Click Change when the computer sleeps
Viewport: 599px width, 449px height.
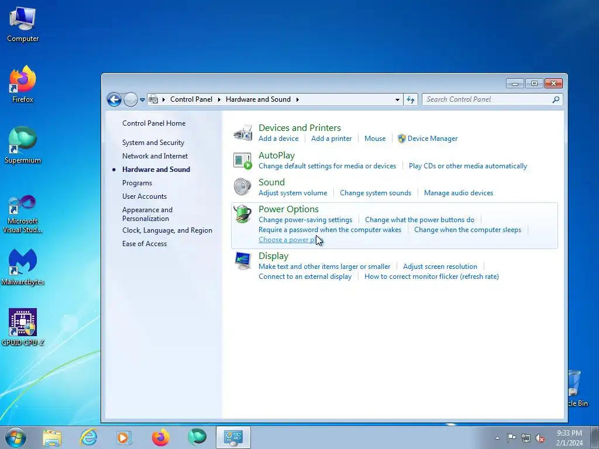pyautogui.click(x=467, y=230)
